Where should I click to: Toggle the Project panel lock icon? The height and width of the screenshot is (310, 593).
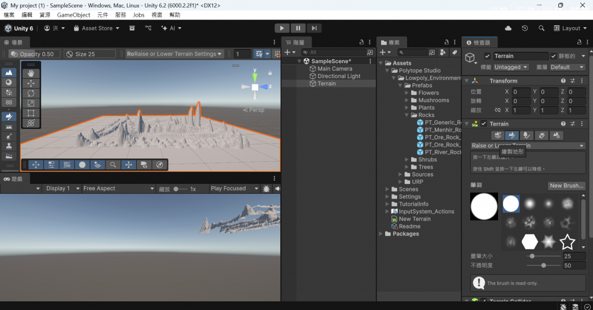click(446, 42)
